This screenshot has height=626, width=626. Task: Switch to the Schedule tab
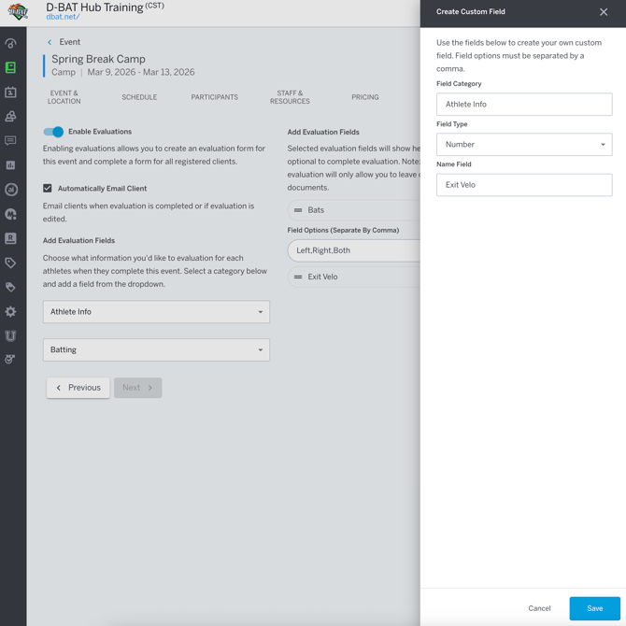click(139, 97)
